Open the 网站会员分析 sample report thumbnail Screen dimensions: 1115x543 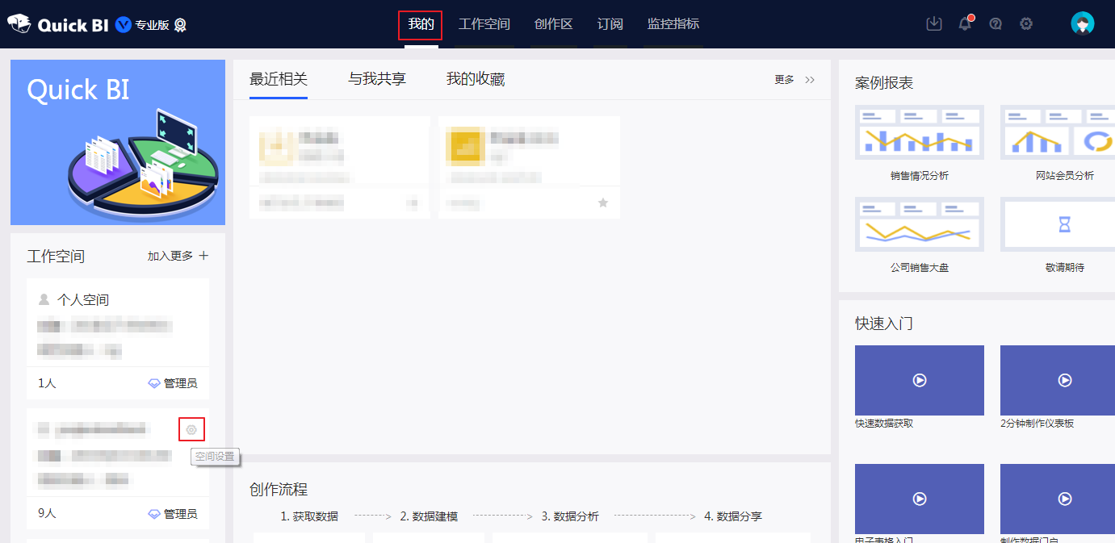[x=1058, y=132]
